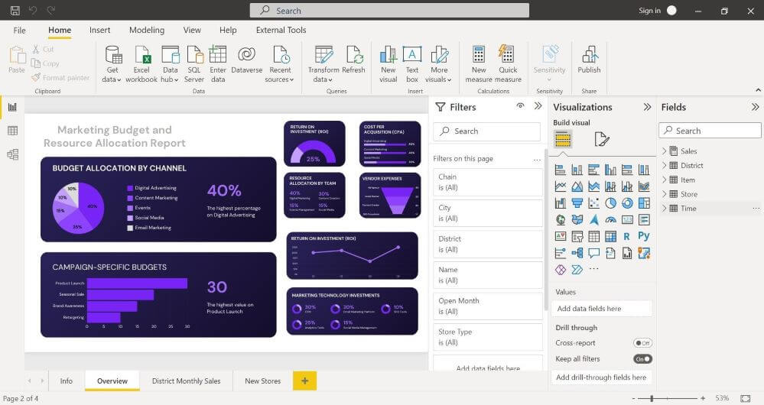Create a New measure

[x=479, y=64]
